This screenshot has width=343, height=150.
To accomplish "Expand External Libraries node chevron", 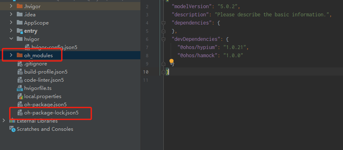I will 4,121.
